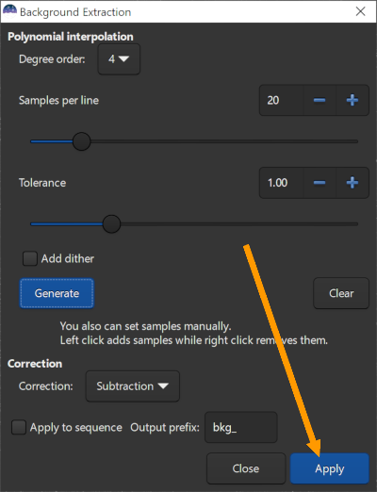Close the Background Extraction dialog with X
This screenshot has height=492, width=377.
coord(360,11)
